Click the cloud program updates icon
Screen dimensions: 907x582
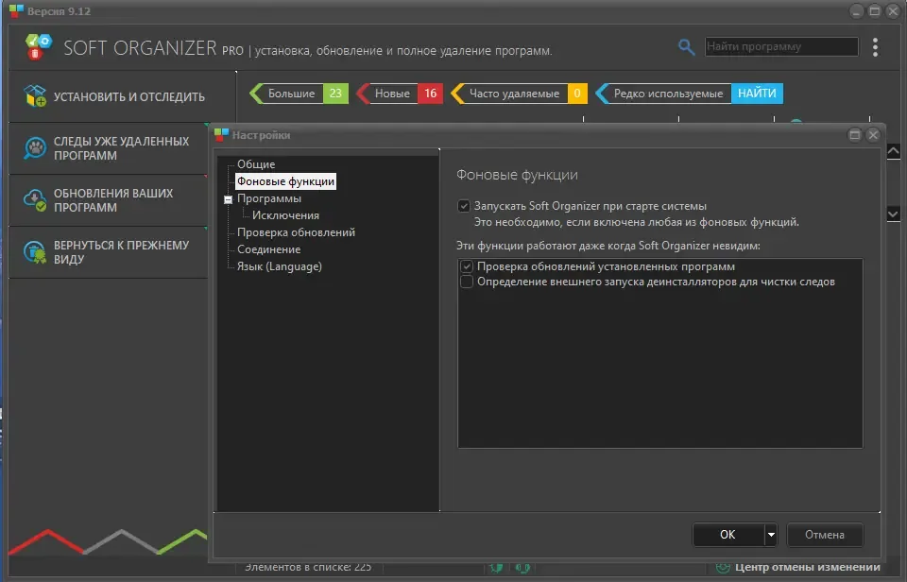coord(35,200)
